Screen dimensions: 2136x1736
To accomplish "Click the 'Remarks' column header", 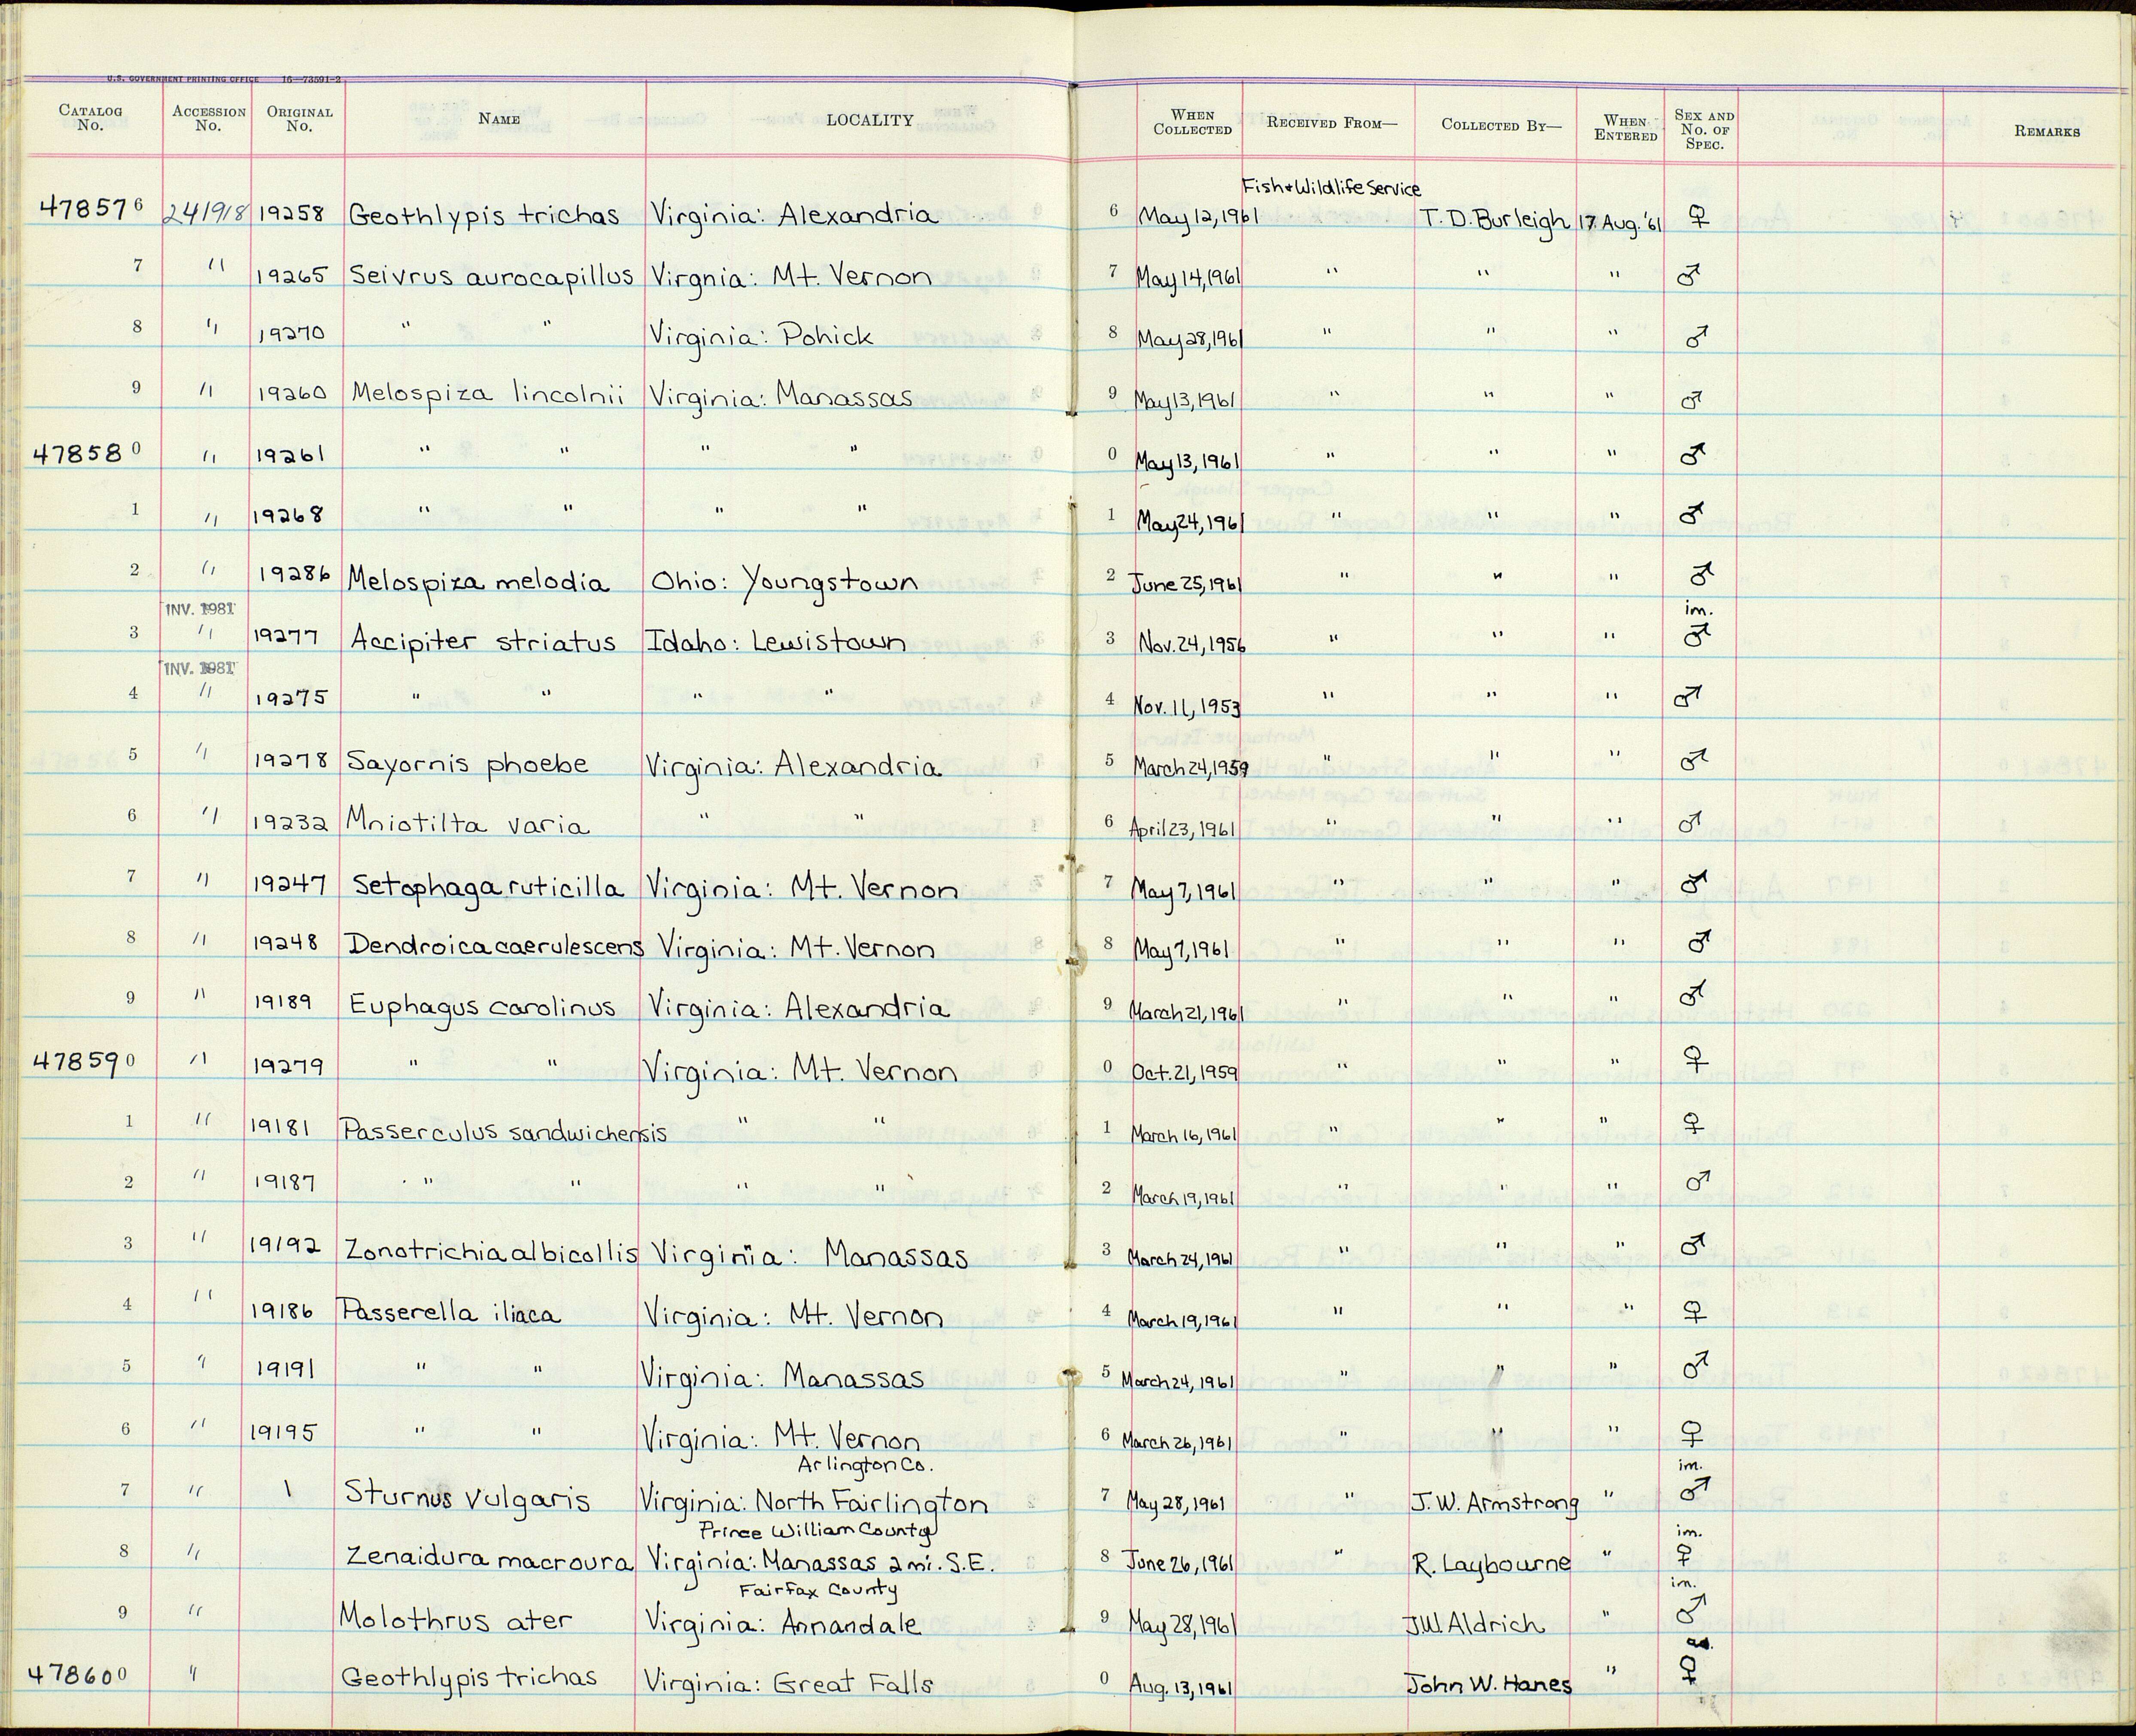I will point(2047,131).
